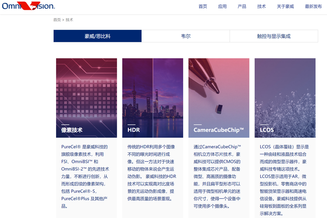
Task: Open the CameraCubeChip pen card image
Action: pos(219,98)
